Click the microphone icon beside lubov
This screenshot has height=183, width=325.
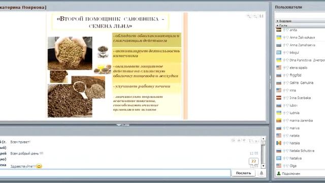[x=284, y=105]
